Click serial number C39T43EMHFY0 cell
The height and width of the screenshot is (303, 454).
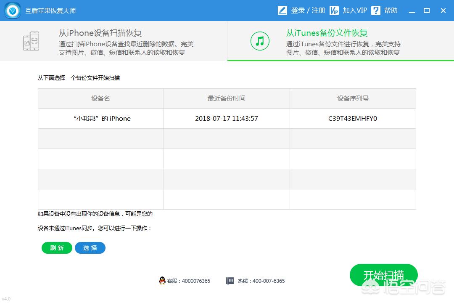click(x=353, y=118)
